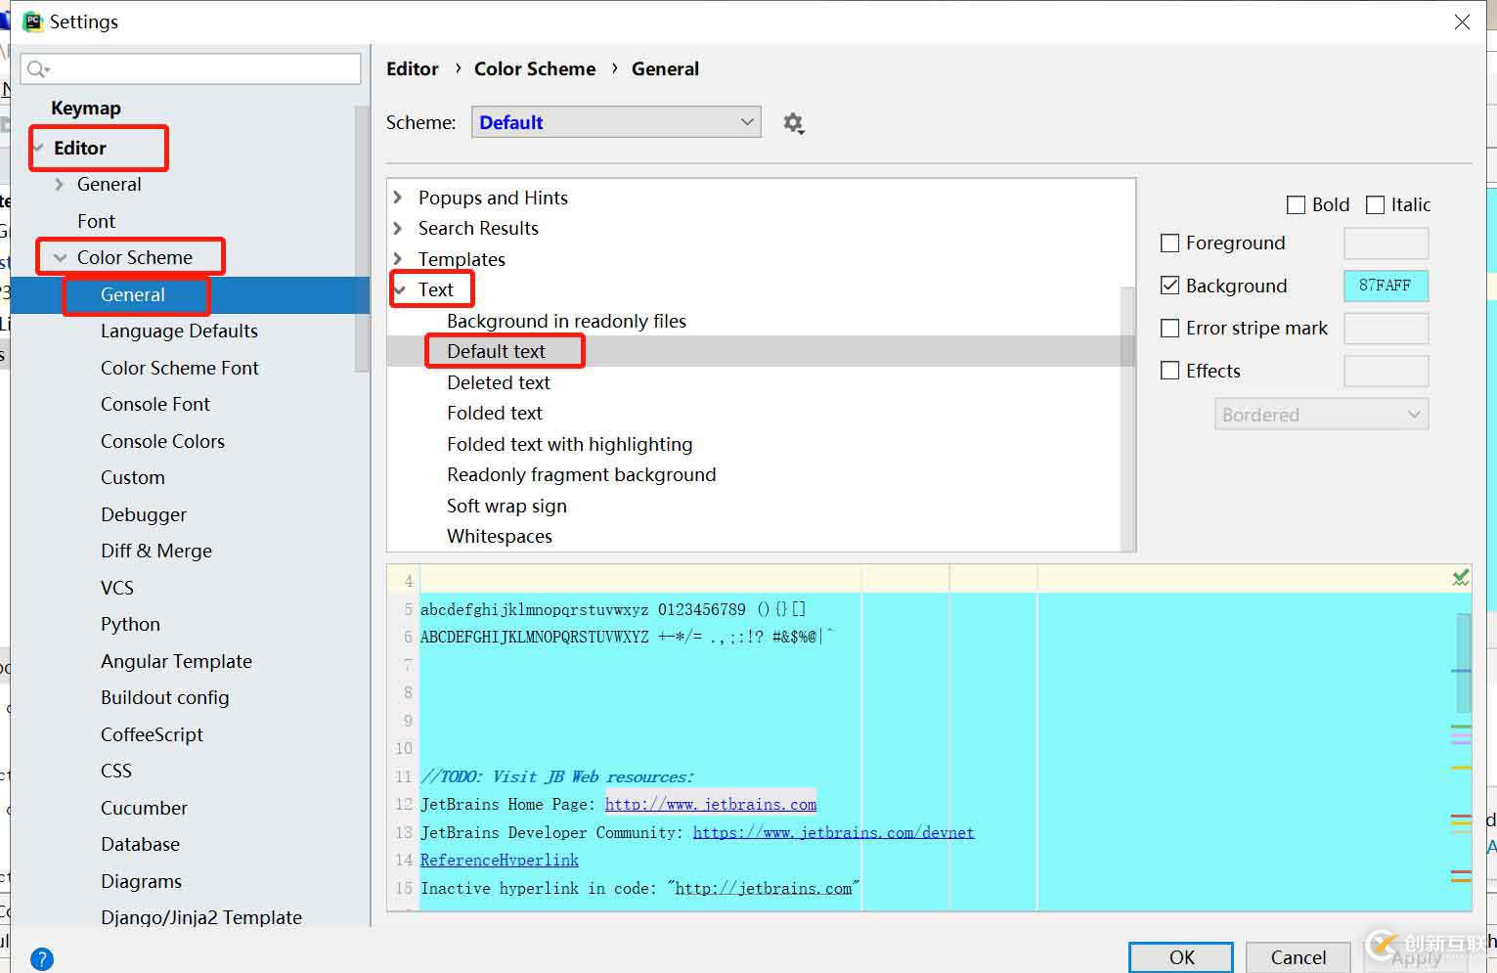The image size is (1497, 973).
Task: Expand the General node under Editor
Action: pos(59,185)
